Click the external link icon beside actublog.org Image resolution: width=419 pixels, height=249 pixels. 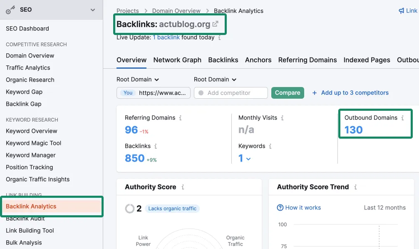click(x=215, y=24)
